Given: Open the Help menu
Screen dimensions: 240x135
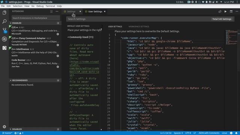Looking at the screenshot, I should tap(59, 6).
